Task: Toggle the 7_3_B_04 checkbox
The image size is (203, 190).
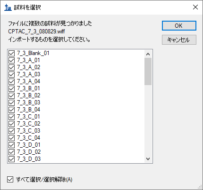Action: point(11,110)
